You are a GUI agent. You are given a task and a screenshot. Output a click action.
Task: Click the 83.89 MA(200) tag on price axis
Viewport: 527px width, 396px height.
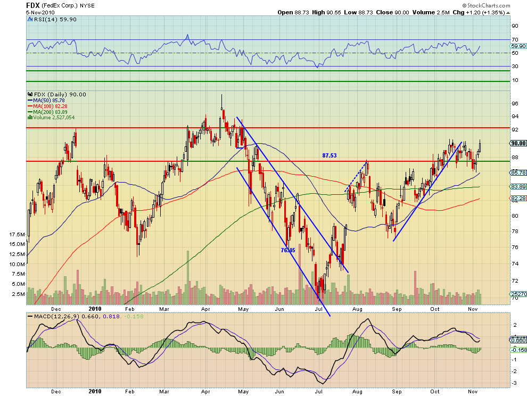pyautogui.click(x=518, y=187)
